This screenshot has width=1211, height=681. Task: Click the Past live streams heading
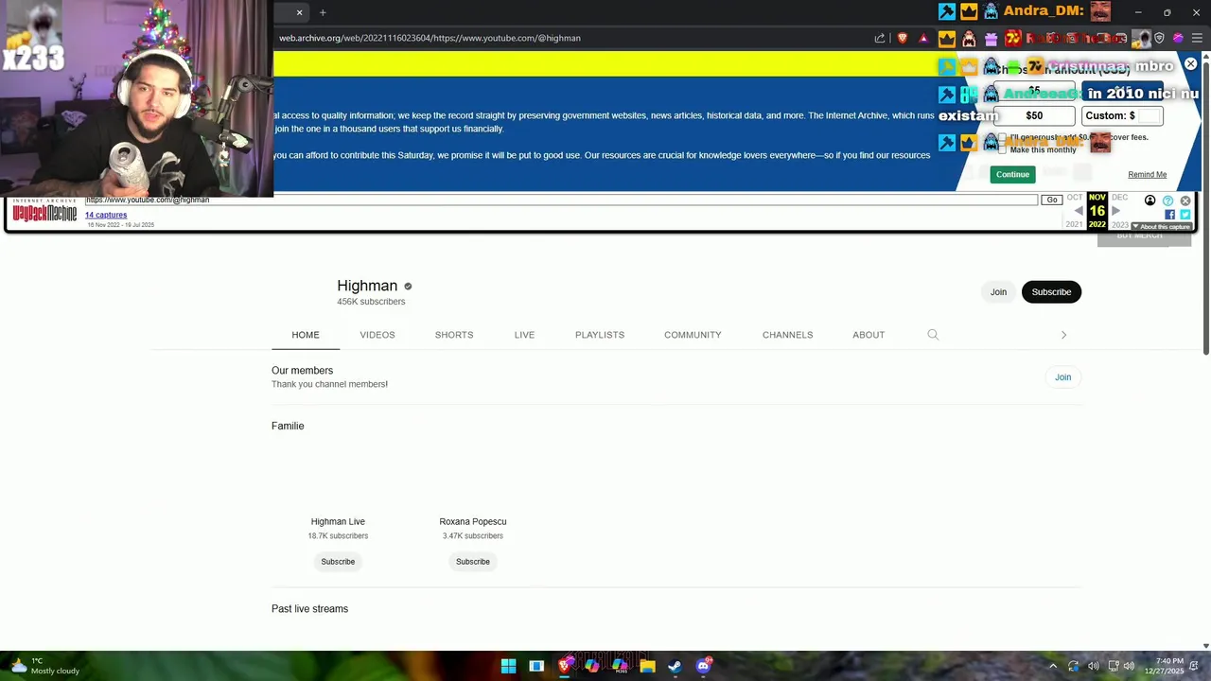click(x=309, y=609)
